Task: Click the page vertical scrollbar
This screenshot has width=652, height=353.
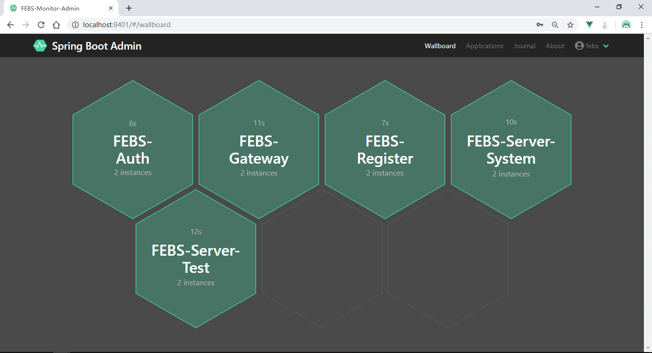Action: point(648,193)
